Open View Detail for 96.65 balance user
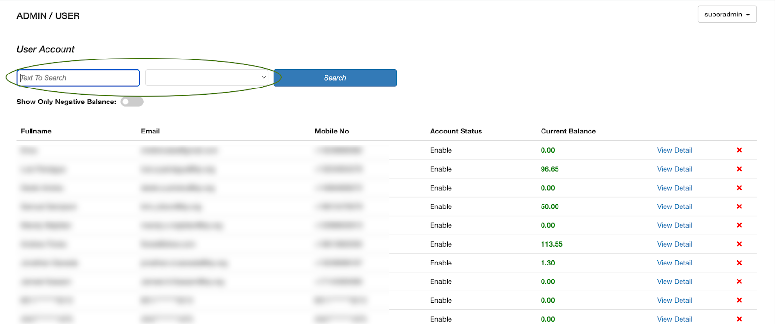Image resolution: width=775 pixels, height=324 pixels. point(675,169)
